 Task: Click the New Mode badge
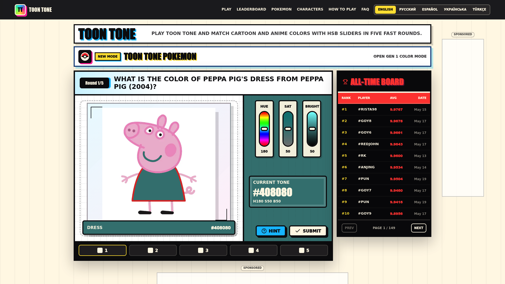pyautogui.click(x=108, y=57)
